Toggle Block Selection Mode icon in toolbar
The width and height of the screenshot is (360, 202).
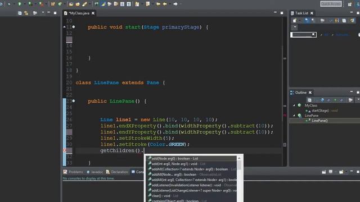pyautogui.click(x=123, y=4)
